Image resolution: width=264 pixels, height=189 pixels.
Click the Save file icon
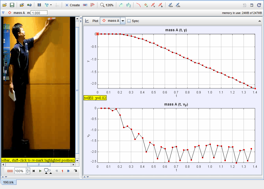click(12, 5)
